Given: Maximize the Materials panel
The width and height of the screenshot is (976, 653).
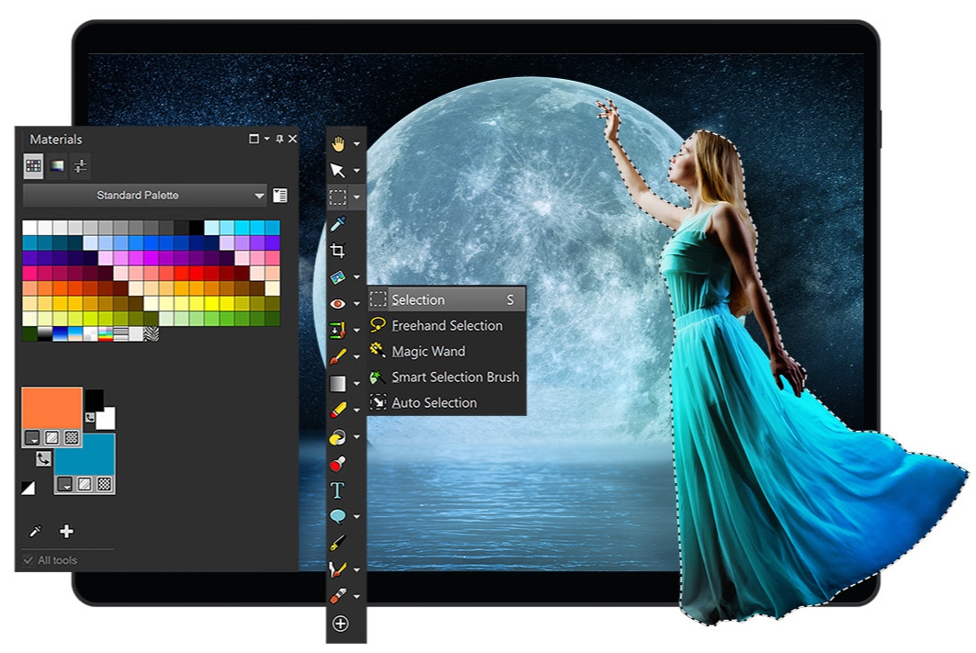Looking at the screenshot, I should (x=254, y=139).
